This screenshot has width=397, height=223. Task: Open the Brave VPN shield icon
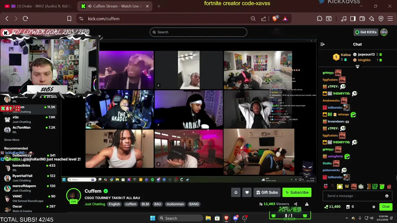(x=381, y=19)
